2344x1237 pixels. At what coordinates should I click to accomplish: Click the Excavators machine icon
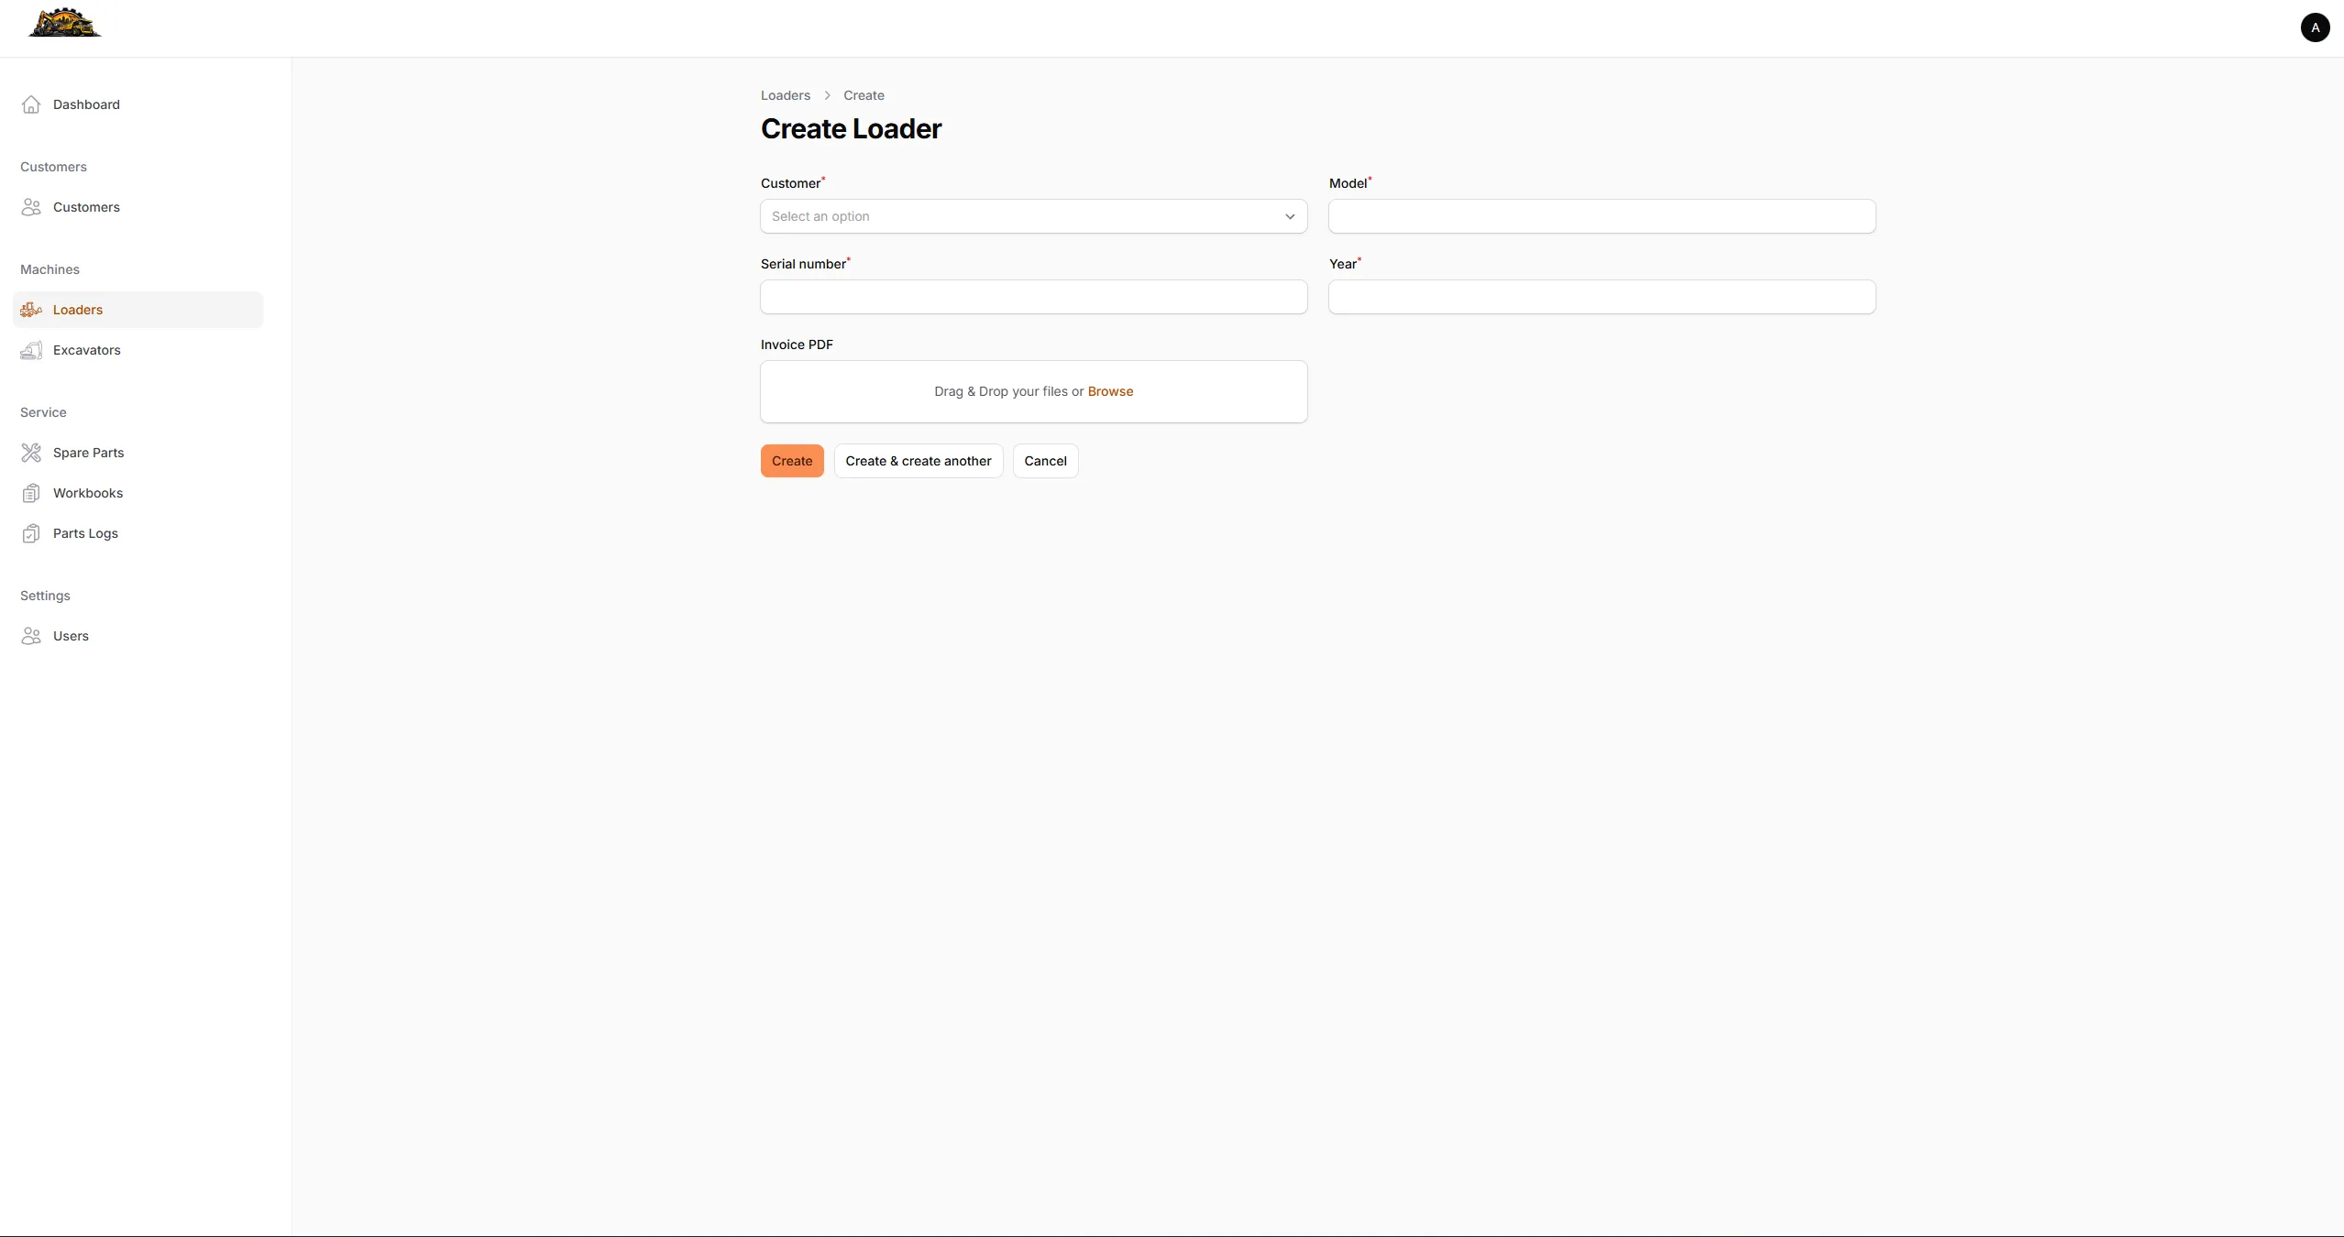[x=31, y=350]
